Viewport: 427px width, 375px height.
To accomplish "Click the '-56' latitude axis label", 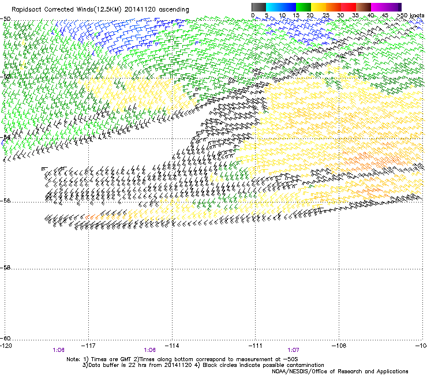I will [x=5, y=200].
